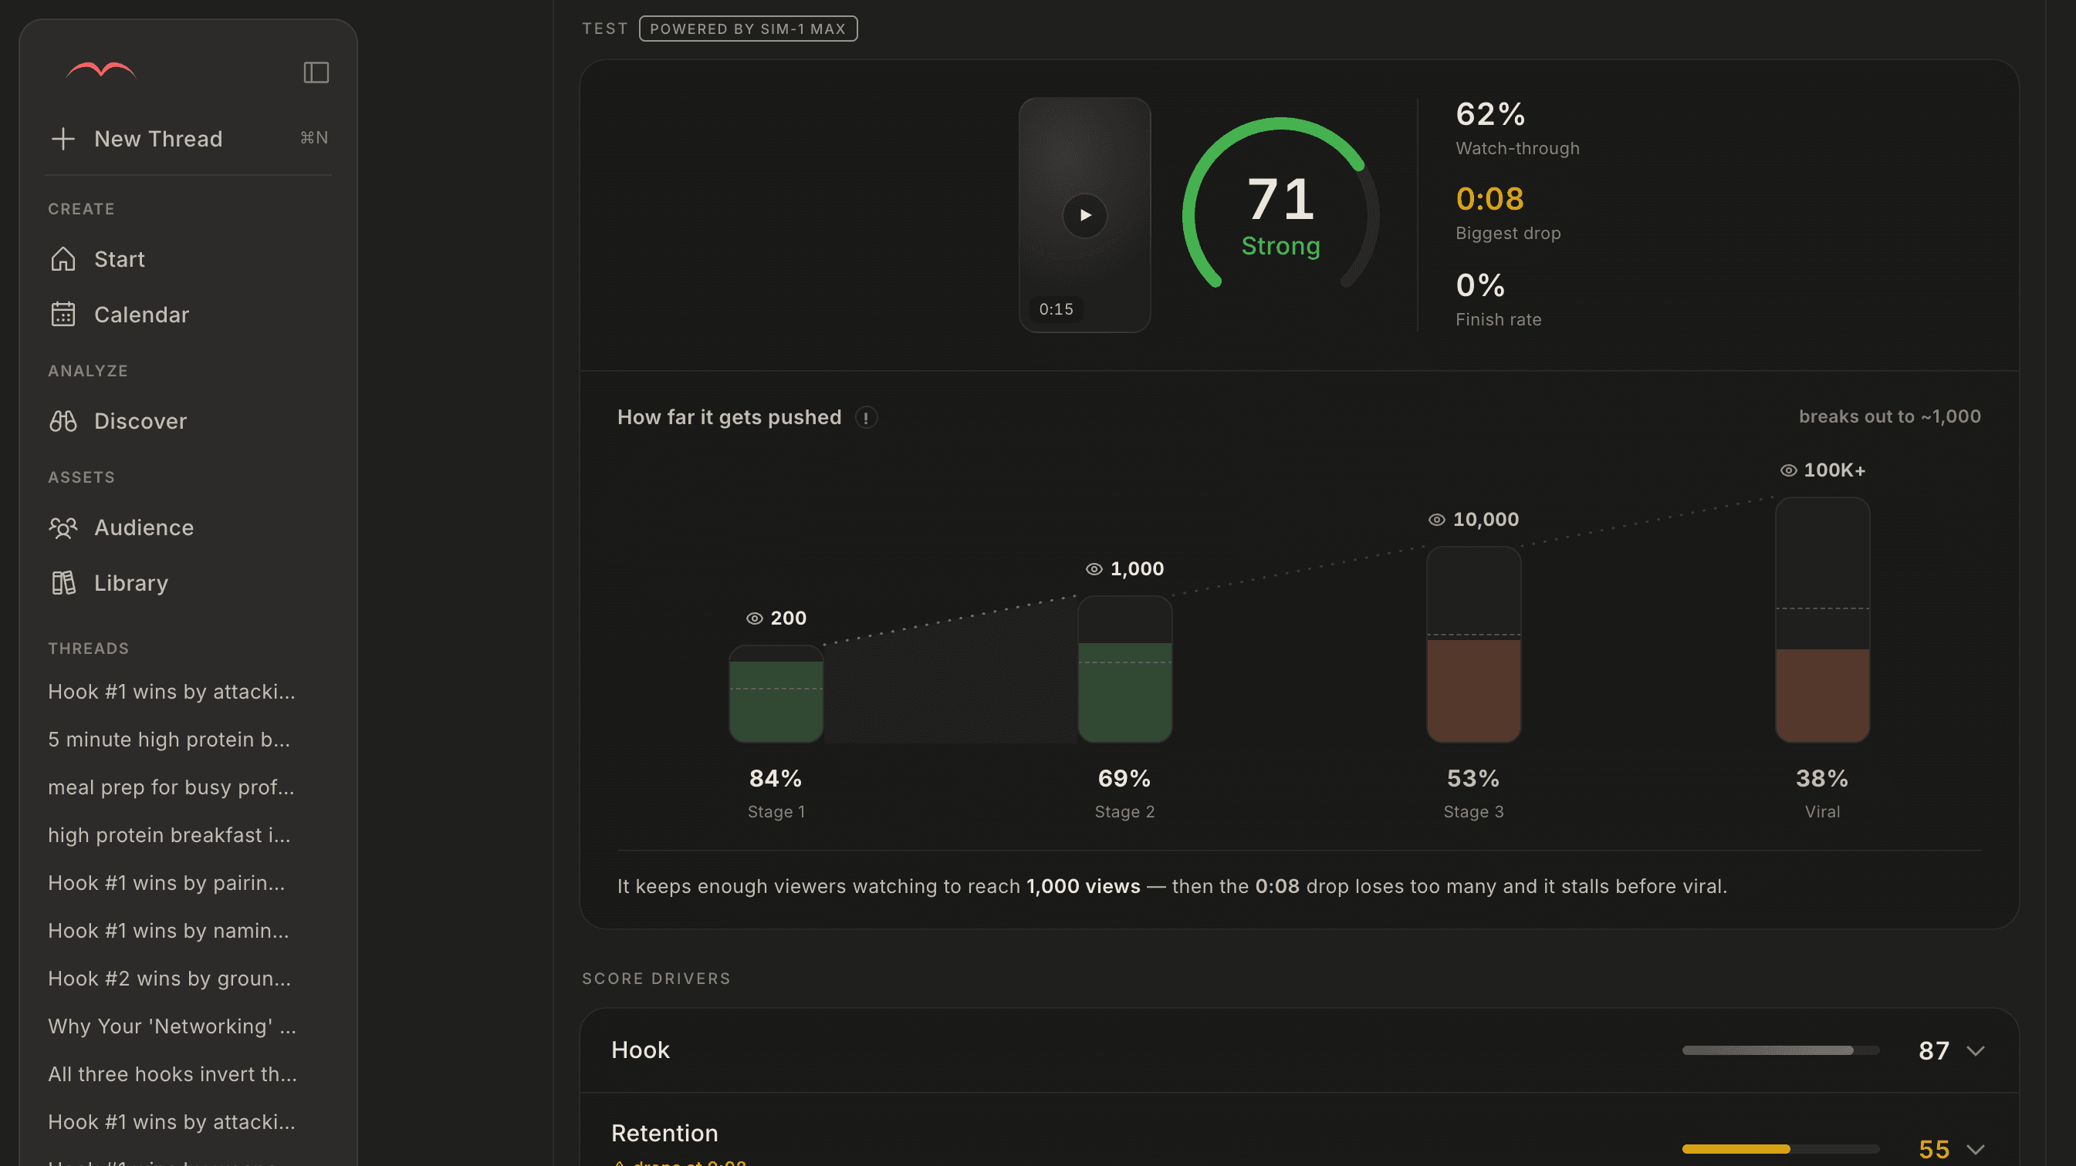Click the Hook score value 87
The image size is (2076, 1166).
click(x=1933, y=1051)
